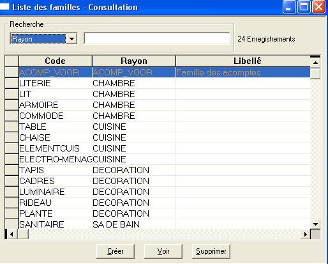Screen dimensions: 328x264
Task: Click the search text input field
Action: coord(157,38)
